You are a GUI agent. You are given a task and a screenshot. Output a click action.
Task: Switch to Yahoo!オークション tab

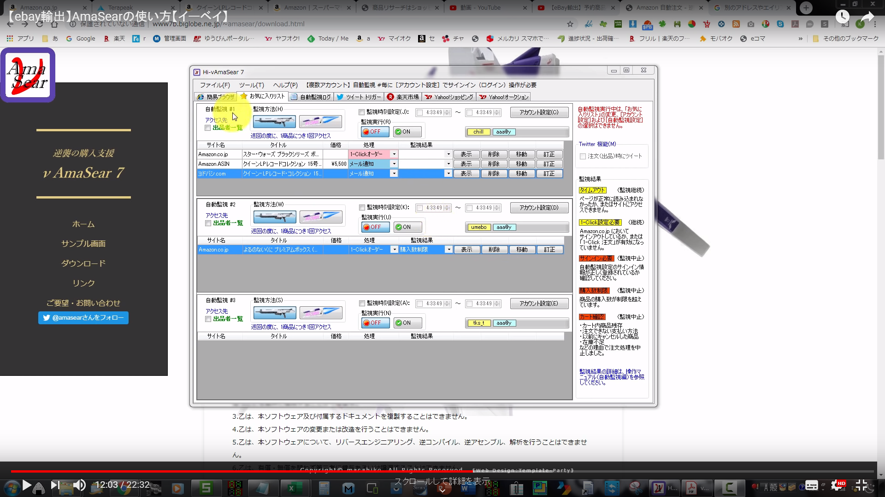(x=504, y=97)
